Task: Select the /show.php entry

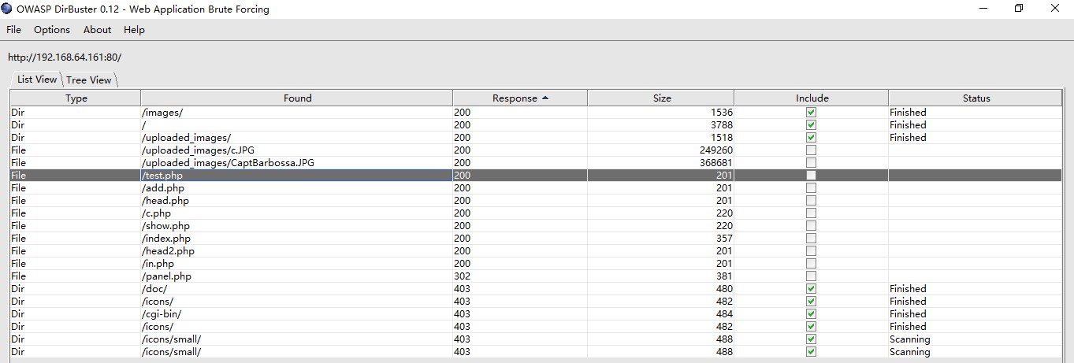Action: 165,226
